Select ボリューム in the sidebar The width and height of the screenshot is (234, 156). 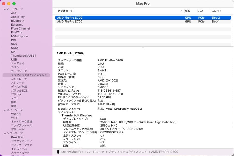18,129
